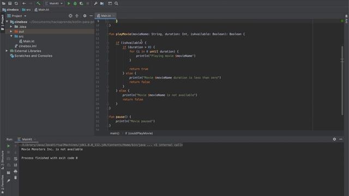
Task: Click the 'return true' statement
Action: tap(139, 69)
